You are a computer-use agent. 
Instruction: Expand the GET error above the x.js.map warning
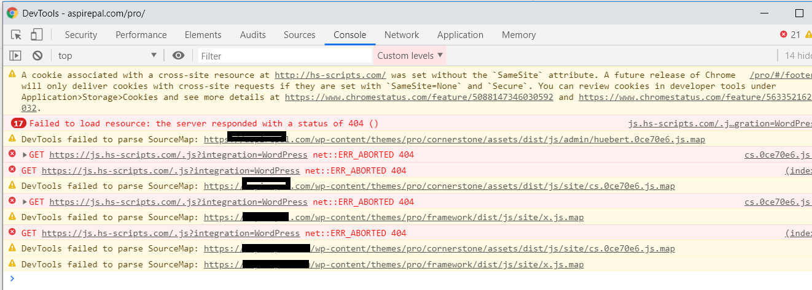click(25, 202)
